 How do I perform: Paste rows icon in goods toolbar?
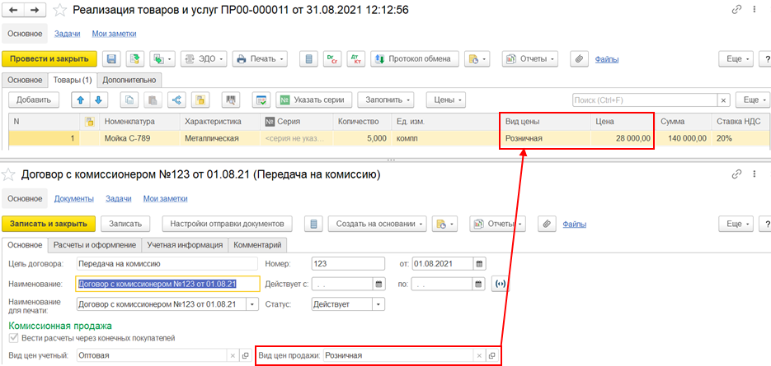coord(153,100)
